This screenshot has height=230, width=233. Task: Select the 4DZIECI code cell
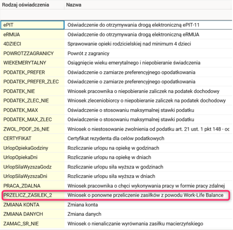(x=32, y=44)
